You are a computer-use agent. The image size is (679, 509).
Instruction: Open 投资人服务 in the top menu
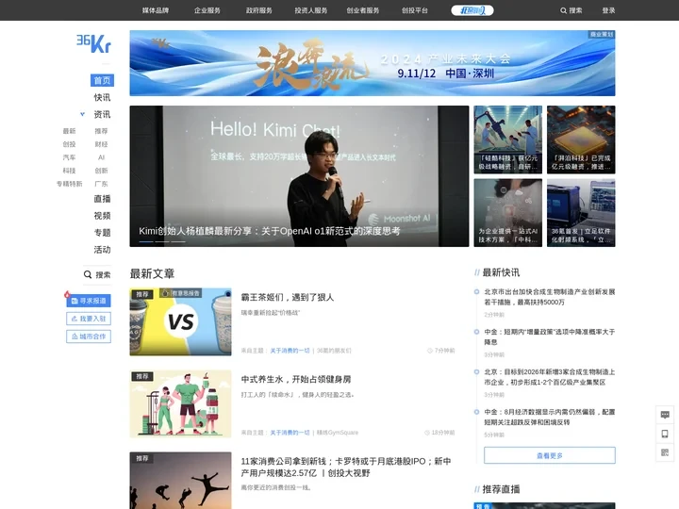311,10
